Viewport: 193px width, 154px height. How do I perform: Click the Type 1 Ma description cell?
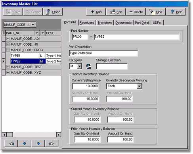54,56
